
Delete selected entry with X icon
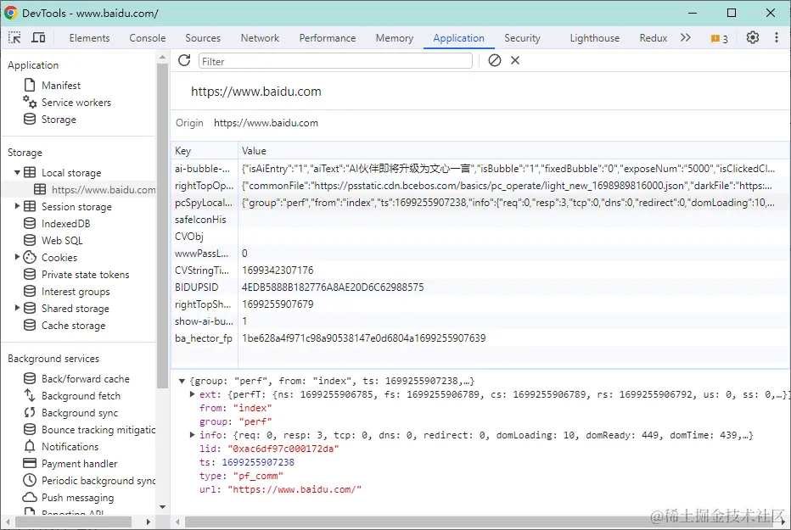pos(515,60)
